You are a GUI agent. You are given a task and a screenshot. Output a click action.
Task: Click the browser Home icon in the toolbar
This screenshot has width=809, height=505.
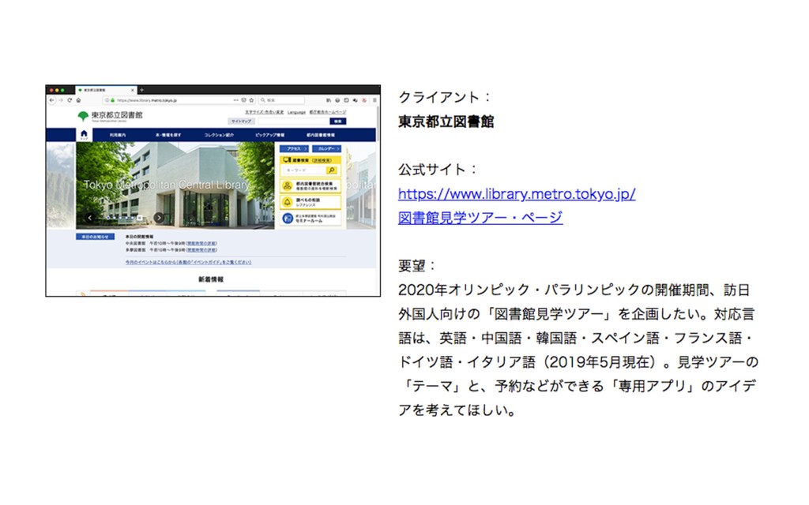point(78,100)
